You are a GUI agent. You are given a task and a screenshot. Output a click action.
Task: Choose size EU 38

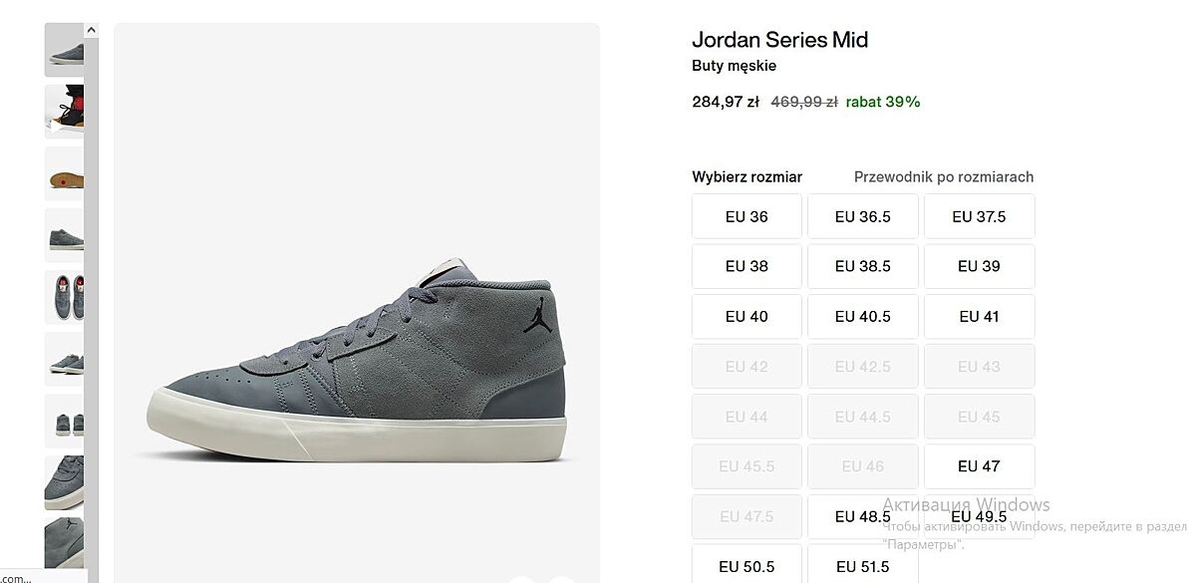747,266
